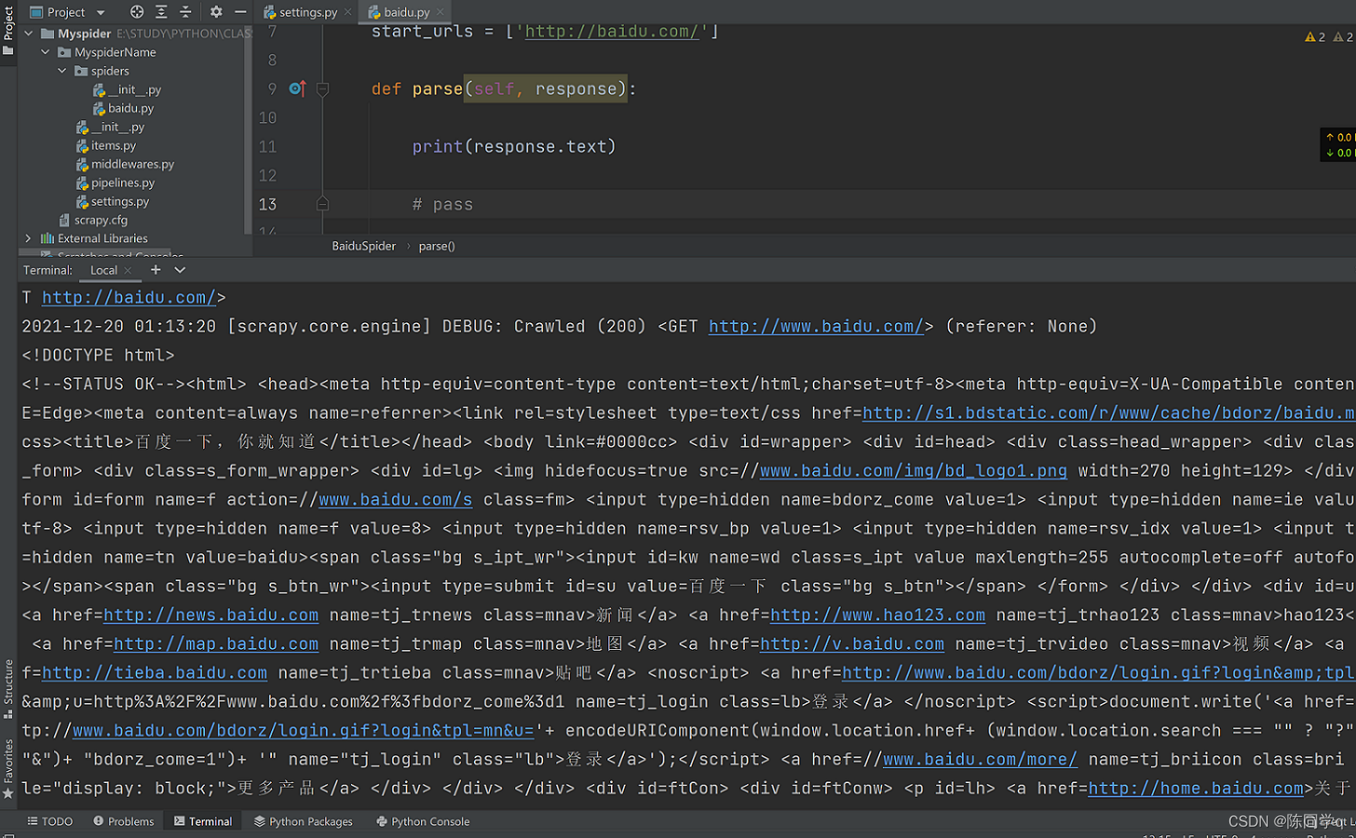Click the fold end marker on line 13
The width and height of the screenshot is (1356, 838).
point(323,204)
